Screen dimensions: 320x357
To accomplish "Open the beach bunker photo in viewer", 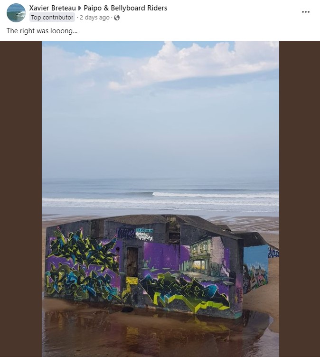I will pos(160,199).
